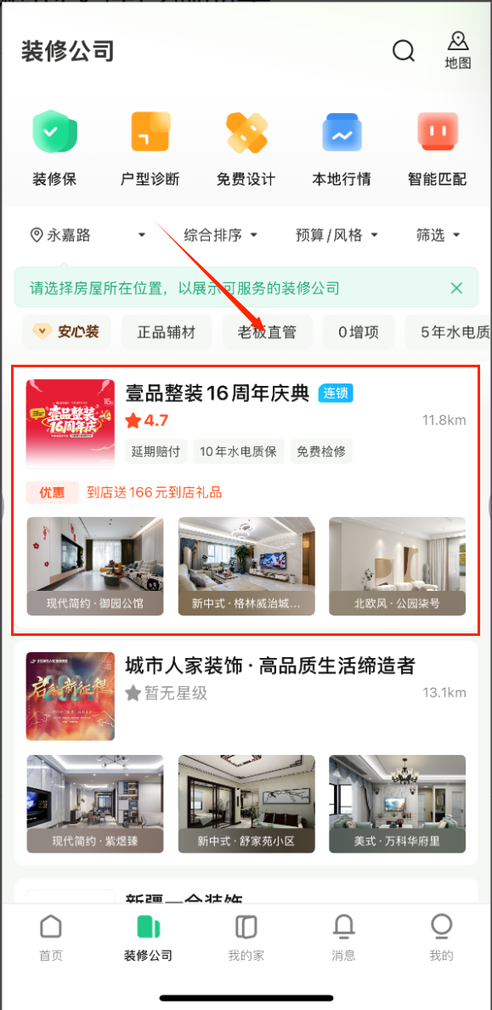The height and width of the screenshot is (1010, 492).
Task: Open the 壹品整装16周年庆典 company listing
Action: point(246,499)
